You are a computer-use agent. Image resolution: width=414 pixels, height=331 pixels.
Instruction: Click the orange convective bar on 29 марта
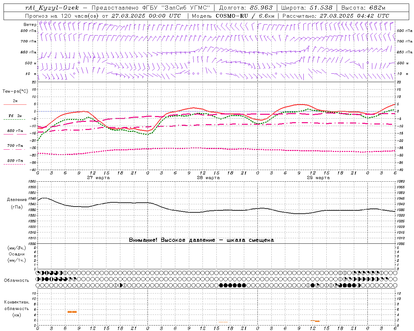pos(315,321)
